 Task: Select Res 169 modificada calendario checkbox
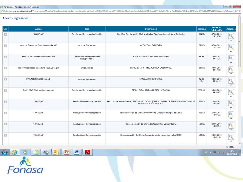point(5,68)
